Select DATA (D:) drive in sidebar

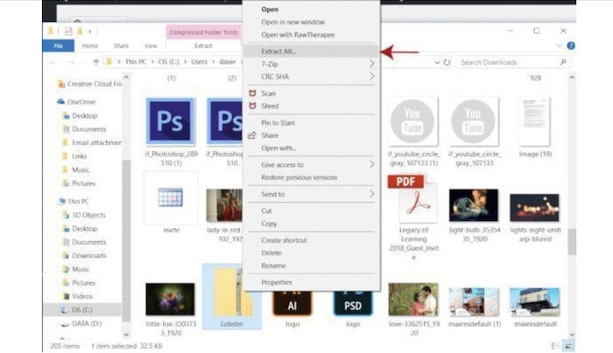tap(81, 324)
